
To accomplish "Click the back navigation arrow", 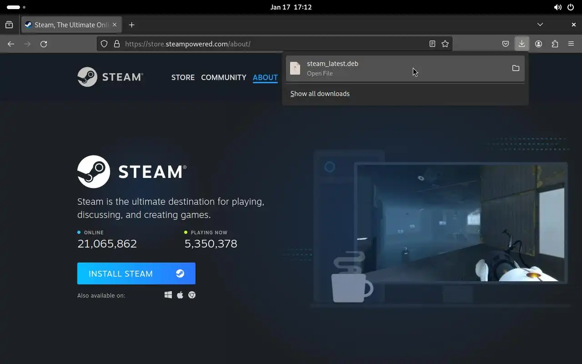I will click(x=11, y=44).
